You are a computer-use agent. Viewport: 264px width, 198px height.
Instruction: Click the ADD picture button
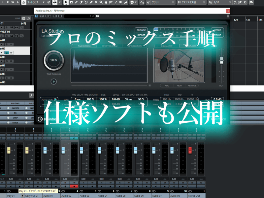click(167, 85)
